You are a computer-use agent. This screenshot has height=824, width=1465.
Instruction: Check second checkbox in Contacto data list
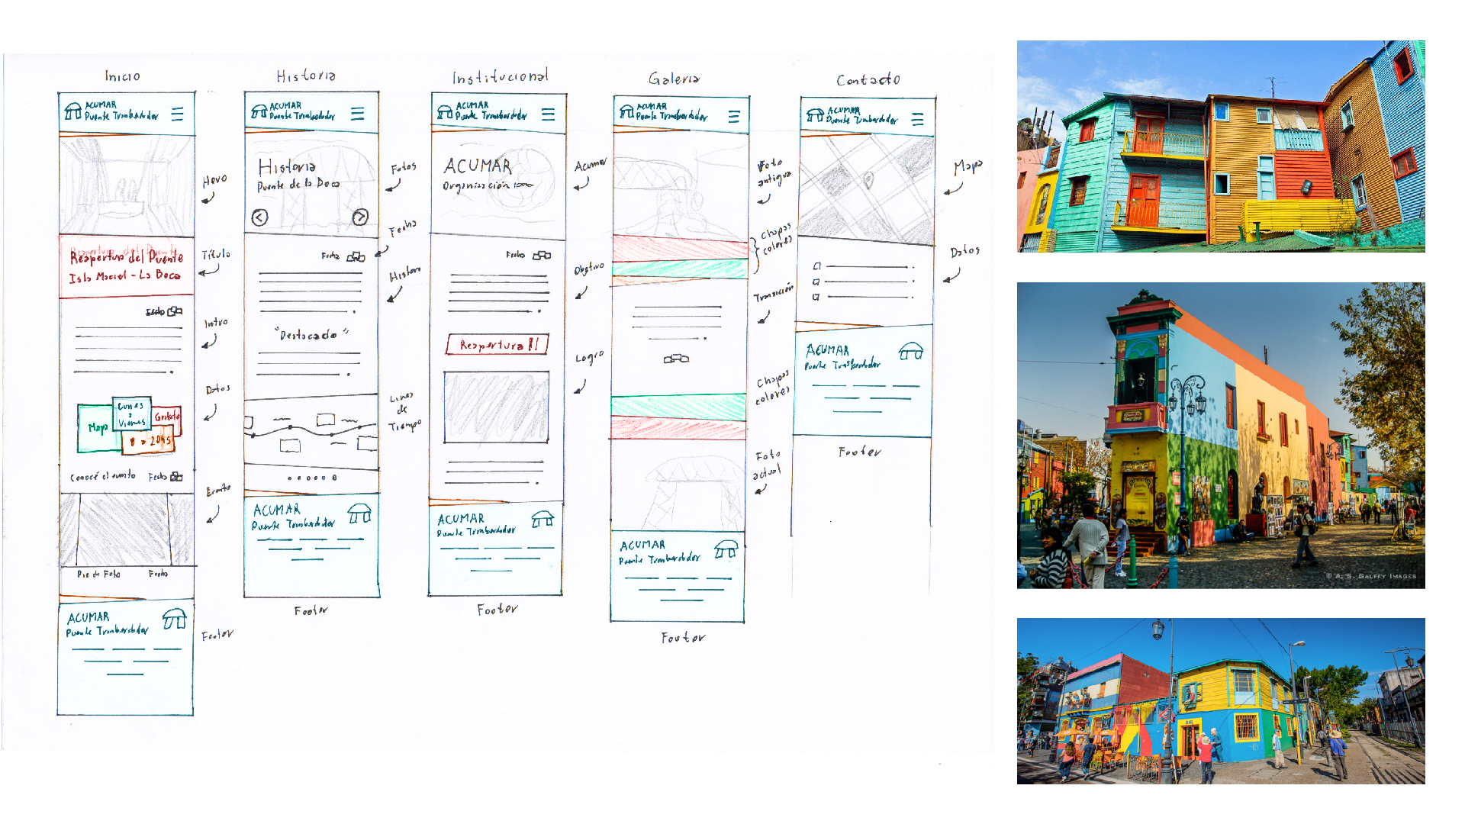pos(816,282)
